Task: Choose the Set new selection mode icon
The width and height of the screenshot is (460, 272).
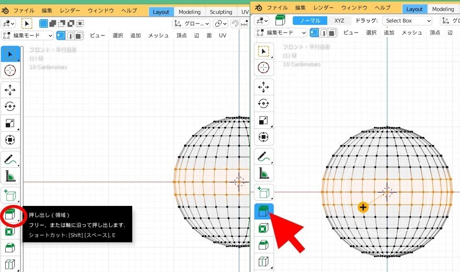Action: [x=44, y=23]
